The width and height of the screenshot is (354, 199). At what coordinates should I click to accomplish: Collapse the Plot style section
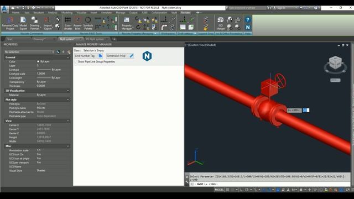pyautogui.click(x=67, y=99)
